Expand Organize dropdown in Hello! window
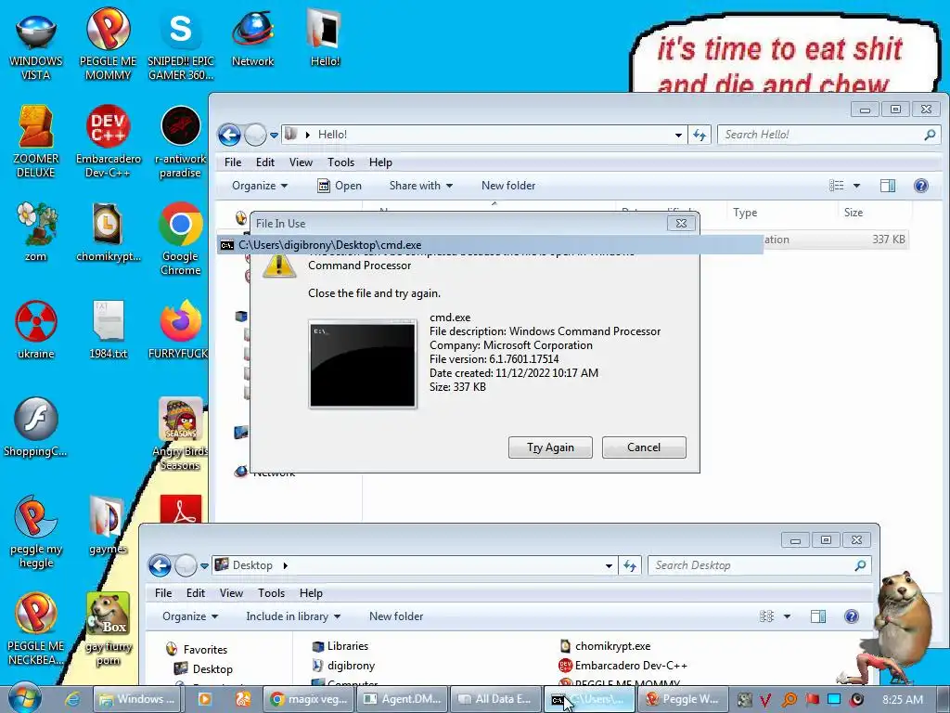 [x=260, y=186]
